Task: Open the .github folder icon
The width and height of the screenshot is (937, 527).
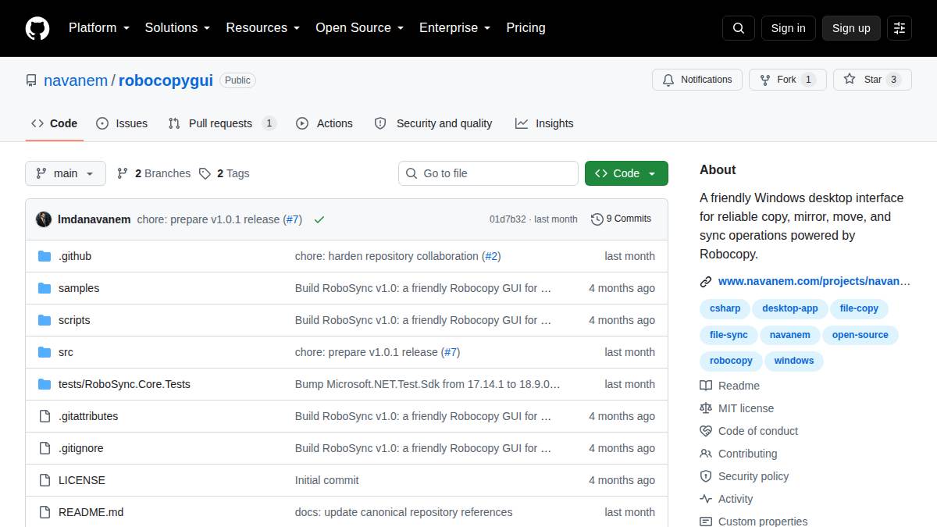Action: 45,256
